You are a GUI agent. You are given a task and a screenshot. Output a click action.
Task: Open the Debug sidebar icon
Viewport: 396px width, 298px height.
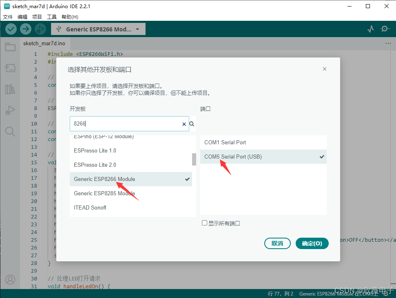(10, 110)
